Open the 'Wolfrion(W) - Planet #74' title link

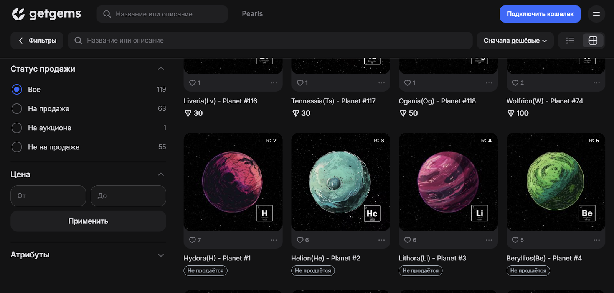pos(545,101)
